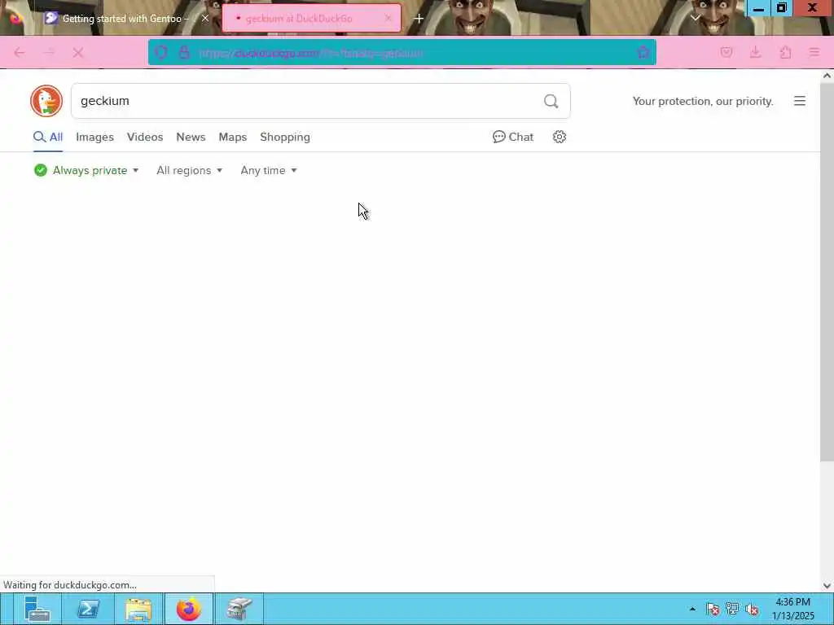This screenshot has height=625, width=834.
Task: Click the search magnifier icon in search box
Action: click(551, 101)
